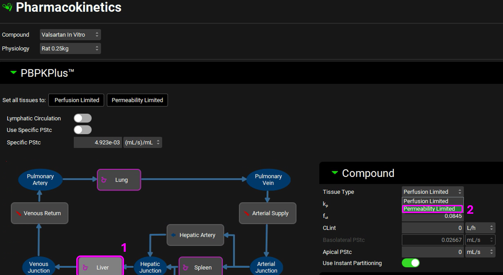Screen dimensions: 503x275
Task: Turn on Use Specific PStc switch
Action: coord(83,130)
